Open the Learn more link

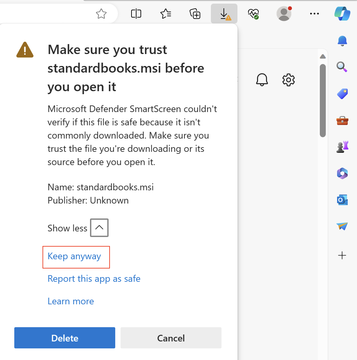coord(71,301)
